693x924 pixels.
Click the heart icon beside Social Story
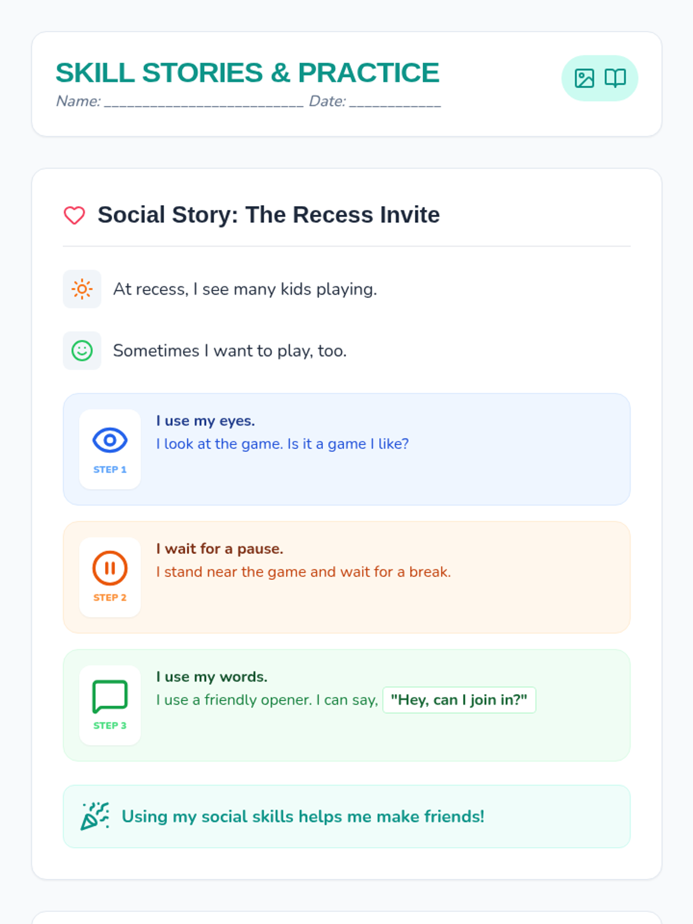coord(74,215)
